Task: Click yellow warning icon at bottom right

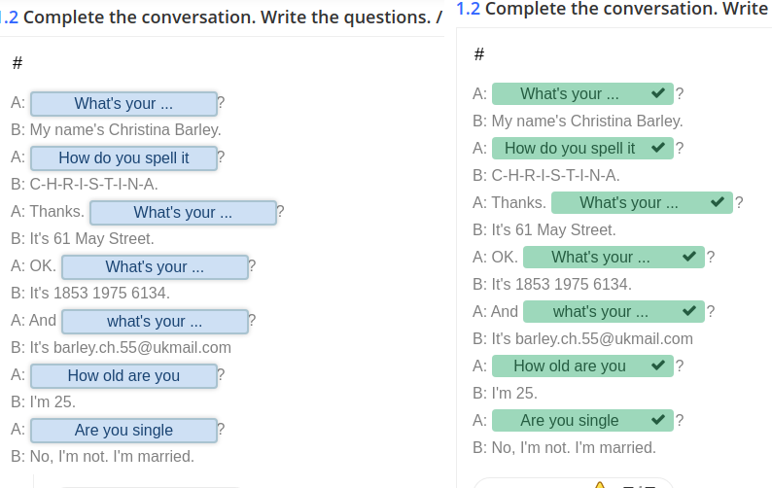Action: (599, 485)
